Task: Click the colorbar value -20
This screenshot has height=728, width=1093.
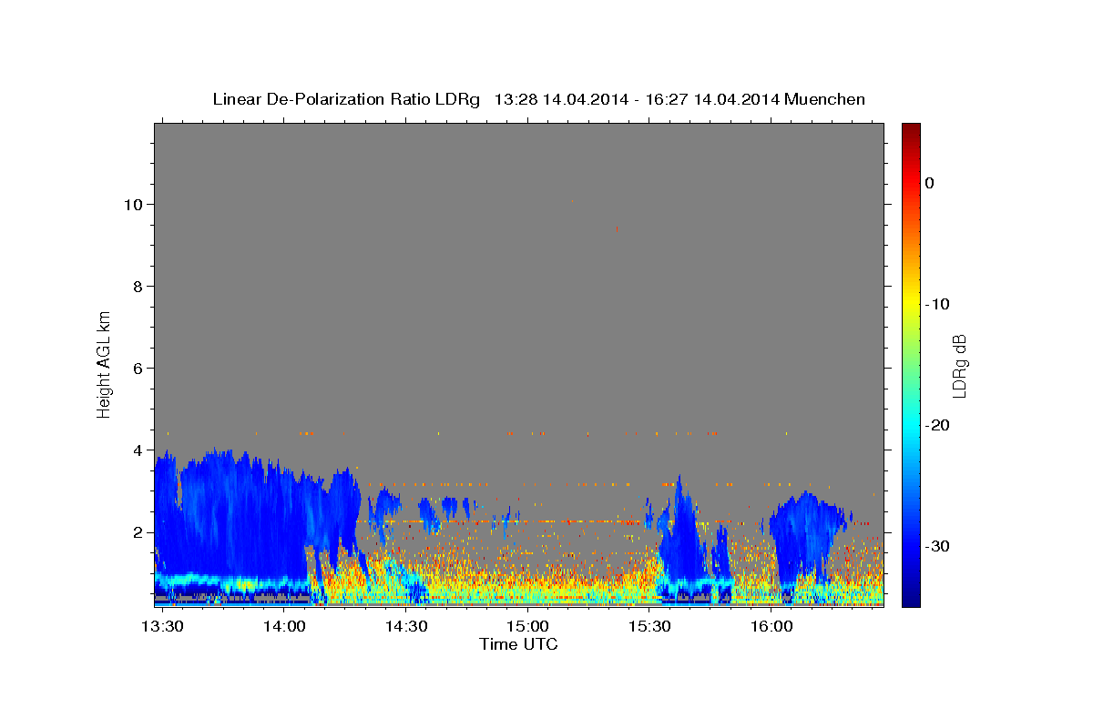Action: pyautogui.click(x=938, y=425)
